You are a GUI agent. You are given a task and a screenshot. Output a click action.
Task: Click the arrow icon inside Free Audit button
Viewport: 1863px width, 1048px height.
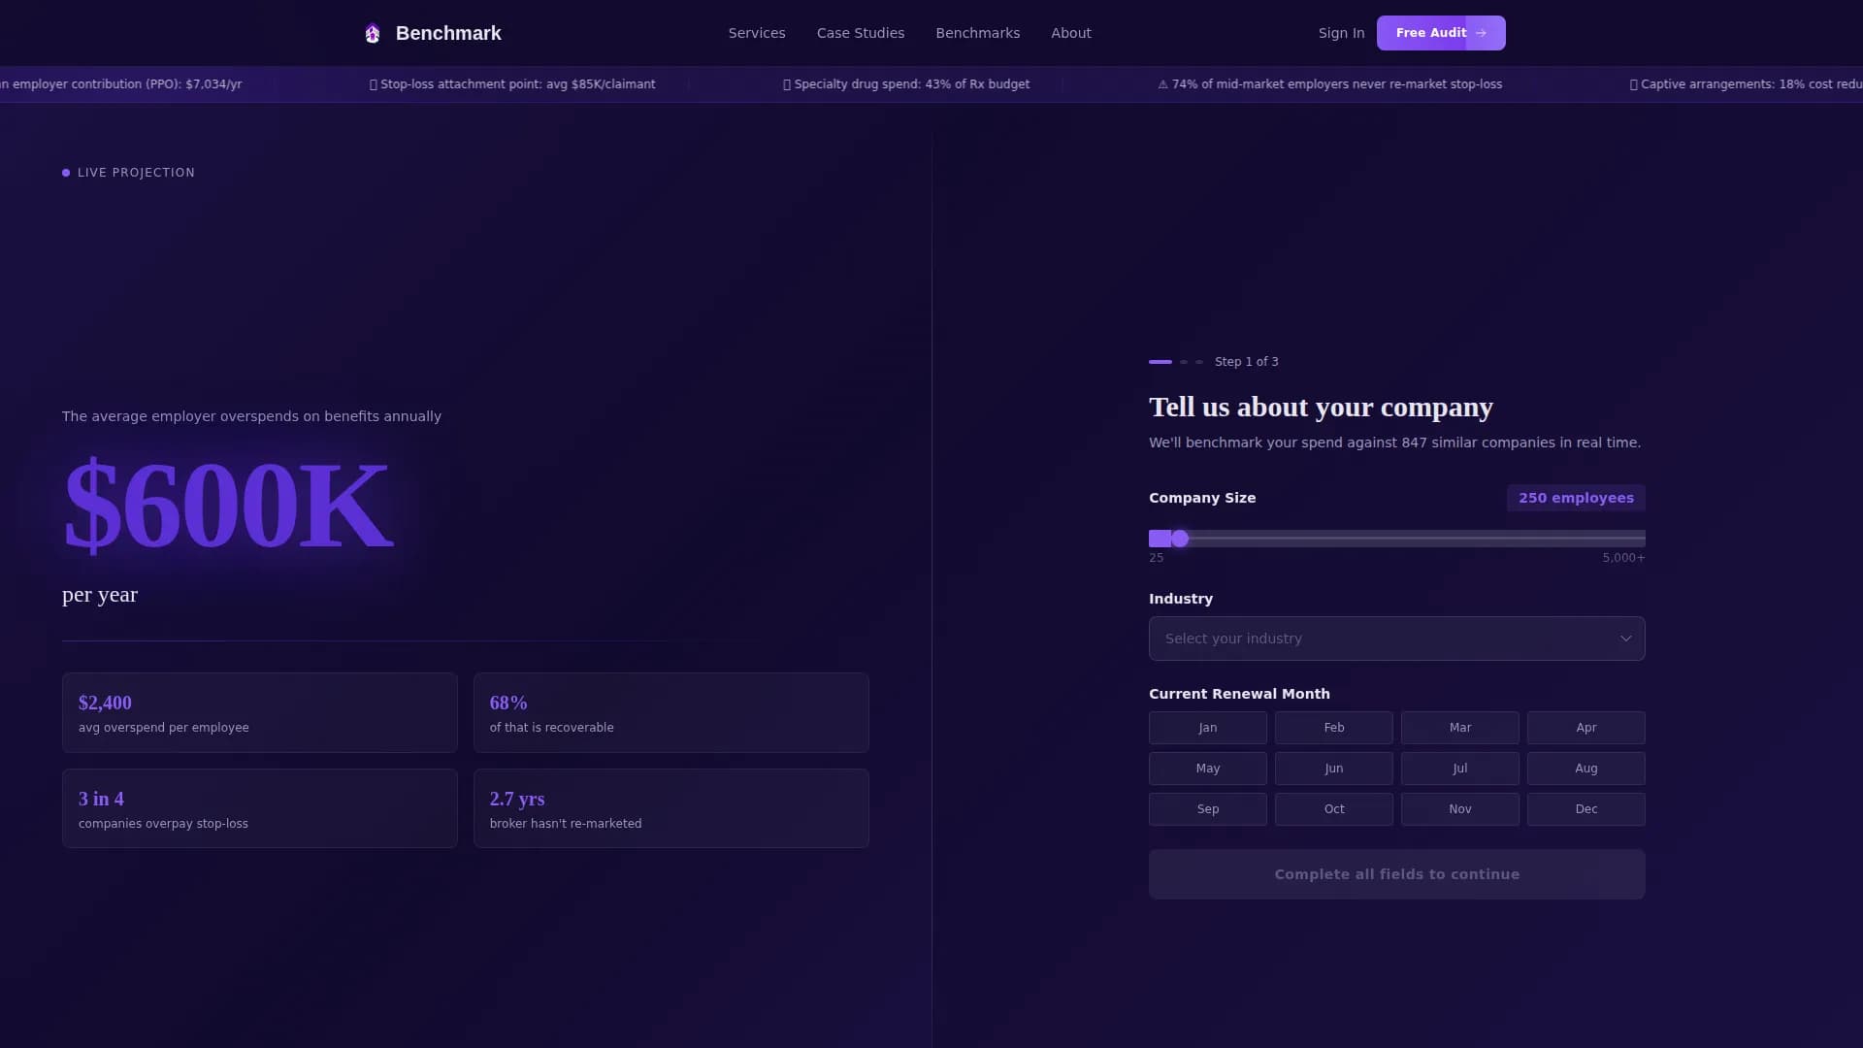point(1482,32)
